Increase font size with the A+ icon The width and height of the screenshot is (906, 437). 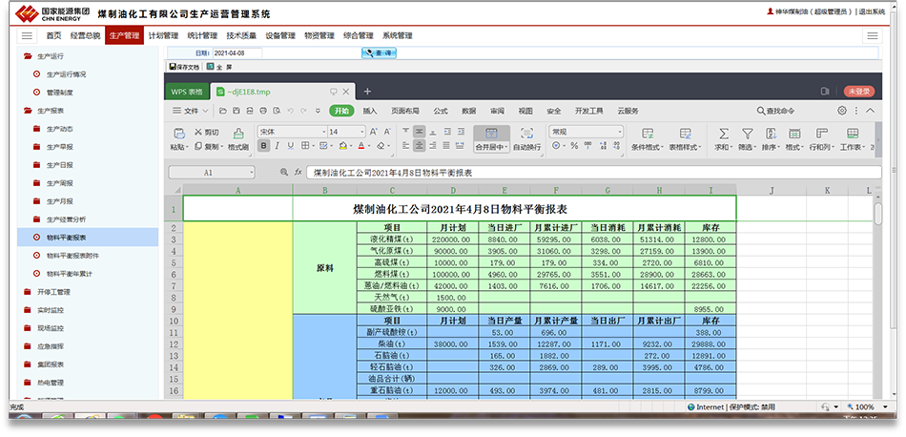coord(373,132)
